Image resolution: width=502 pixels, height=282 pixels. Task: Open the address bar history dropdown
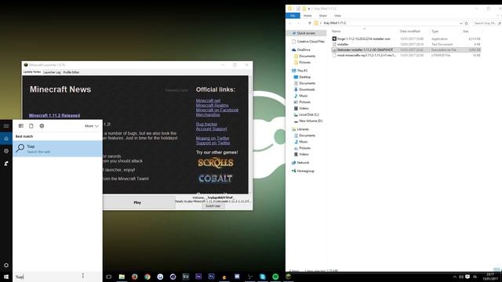click(461, 23)
